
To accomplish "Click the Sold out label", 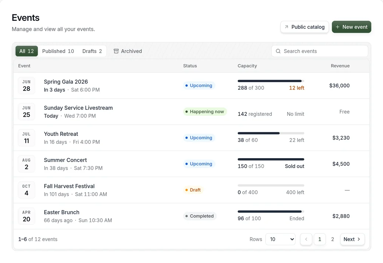I will 294,166.
